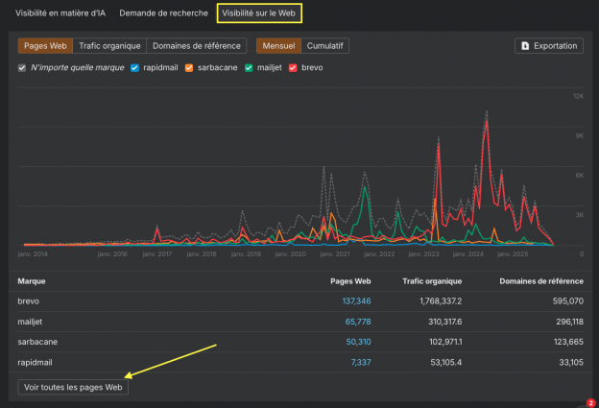This screenshot has width=599, height=408.
Task: Open the Visibilité sur le Web tab
Action: (258, 13)
